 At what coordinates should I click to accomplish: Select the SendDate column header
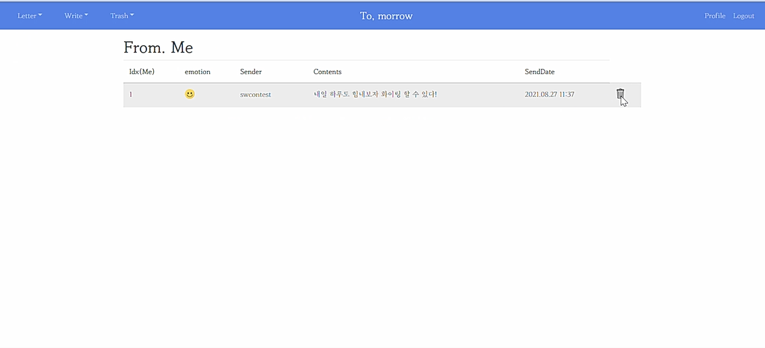(540, 71)
